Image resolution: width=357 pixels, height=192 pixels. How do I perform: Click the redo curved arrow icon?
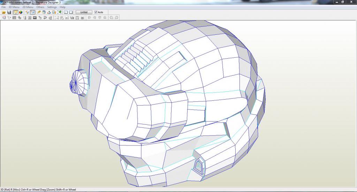pyautogui.click(x=50, y=18)
